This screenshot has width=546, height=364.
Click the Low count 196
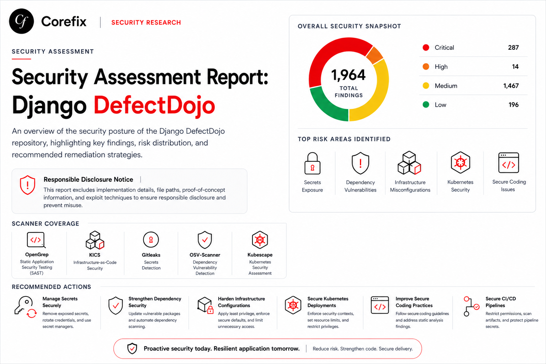[x=513, y=105]
